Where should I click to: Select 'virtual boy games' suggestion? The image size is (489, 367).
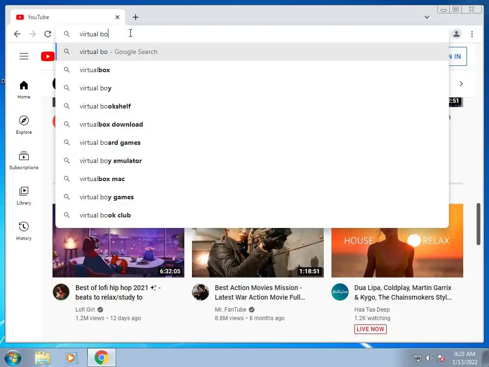tap(252, 197)
